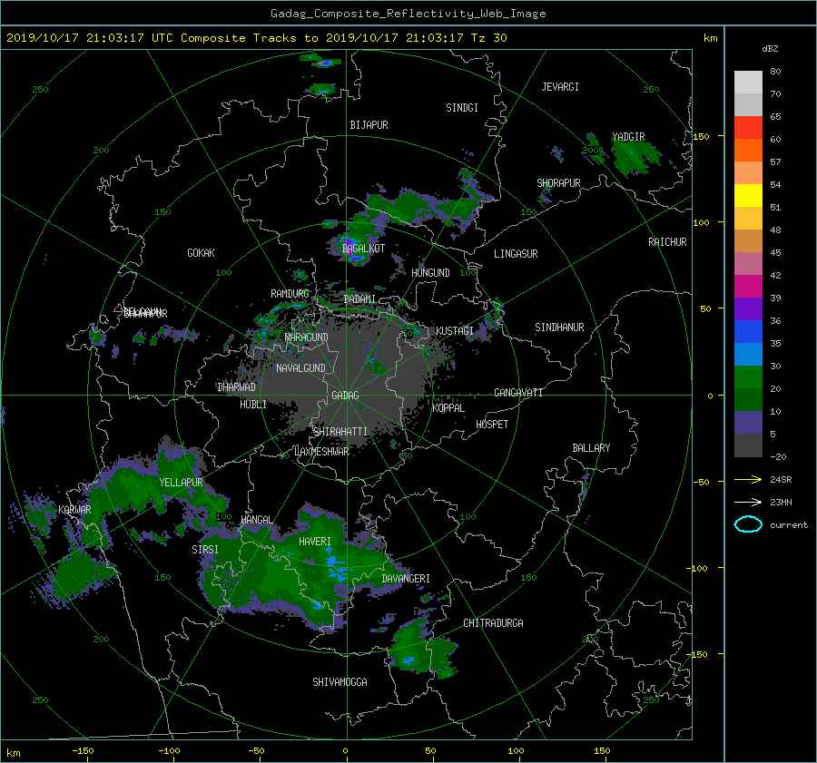Click the GOKAK city label
The width and height of the screenshot is (817, 763).
coord(201,253)
